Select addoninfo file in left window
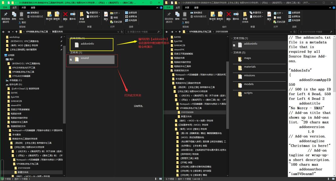 point(92,44)
